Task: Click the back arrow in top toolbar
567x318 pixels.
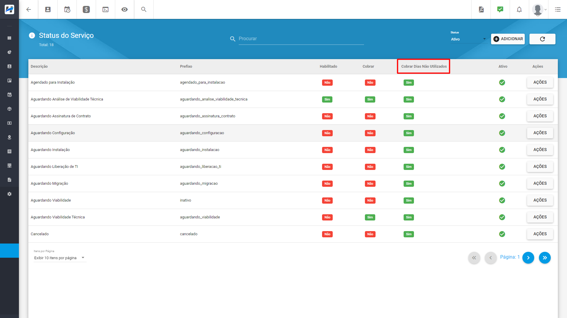Action: (x=29, y=9)
